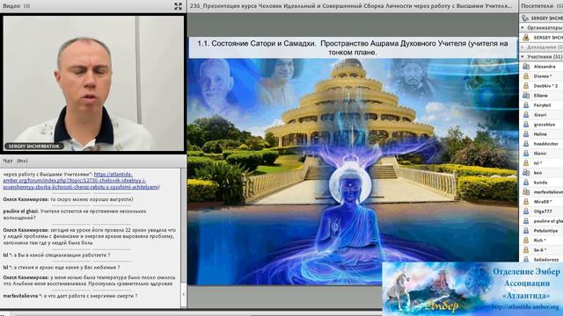Image resolution: width=563 pixels, height=316 pixels.
Task: Expand the Докладчики group
Action: (523, 47)
